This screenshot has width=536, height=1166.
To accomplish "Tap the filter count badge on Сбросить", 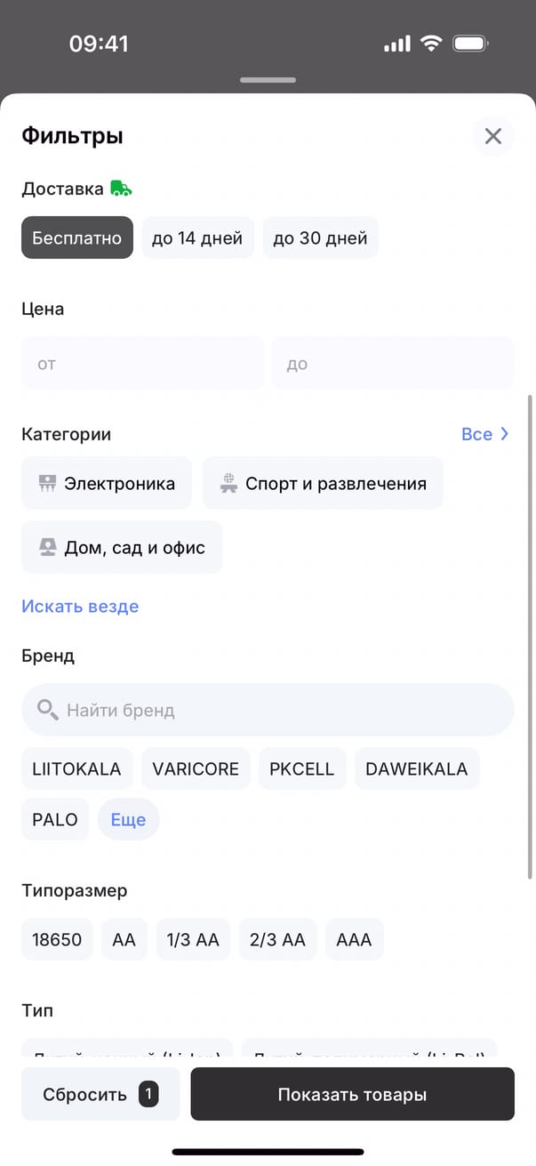I will [x=148, y=1094].
